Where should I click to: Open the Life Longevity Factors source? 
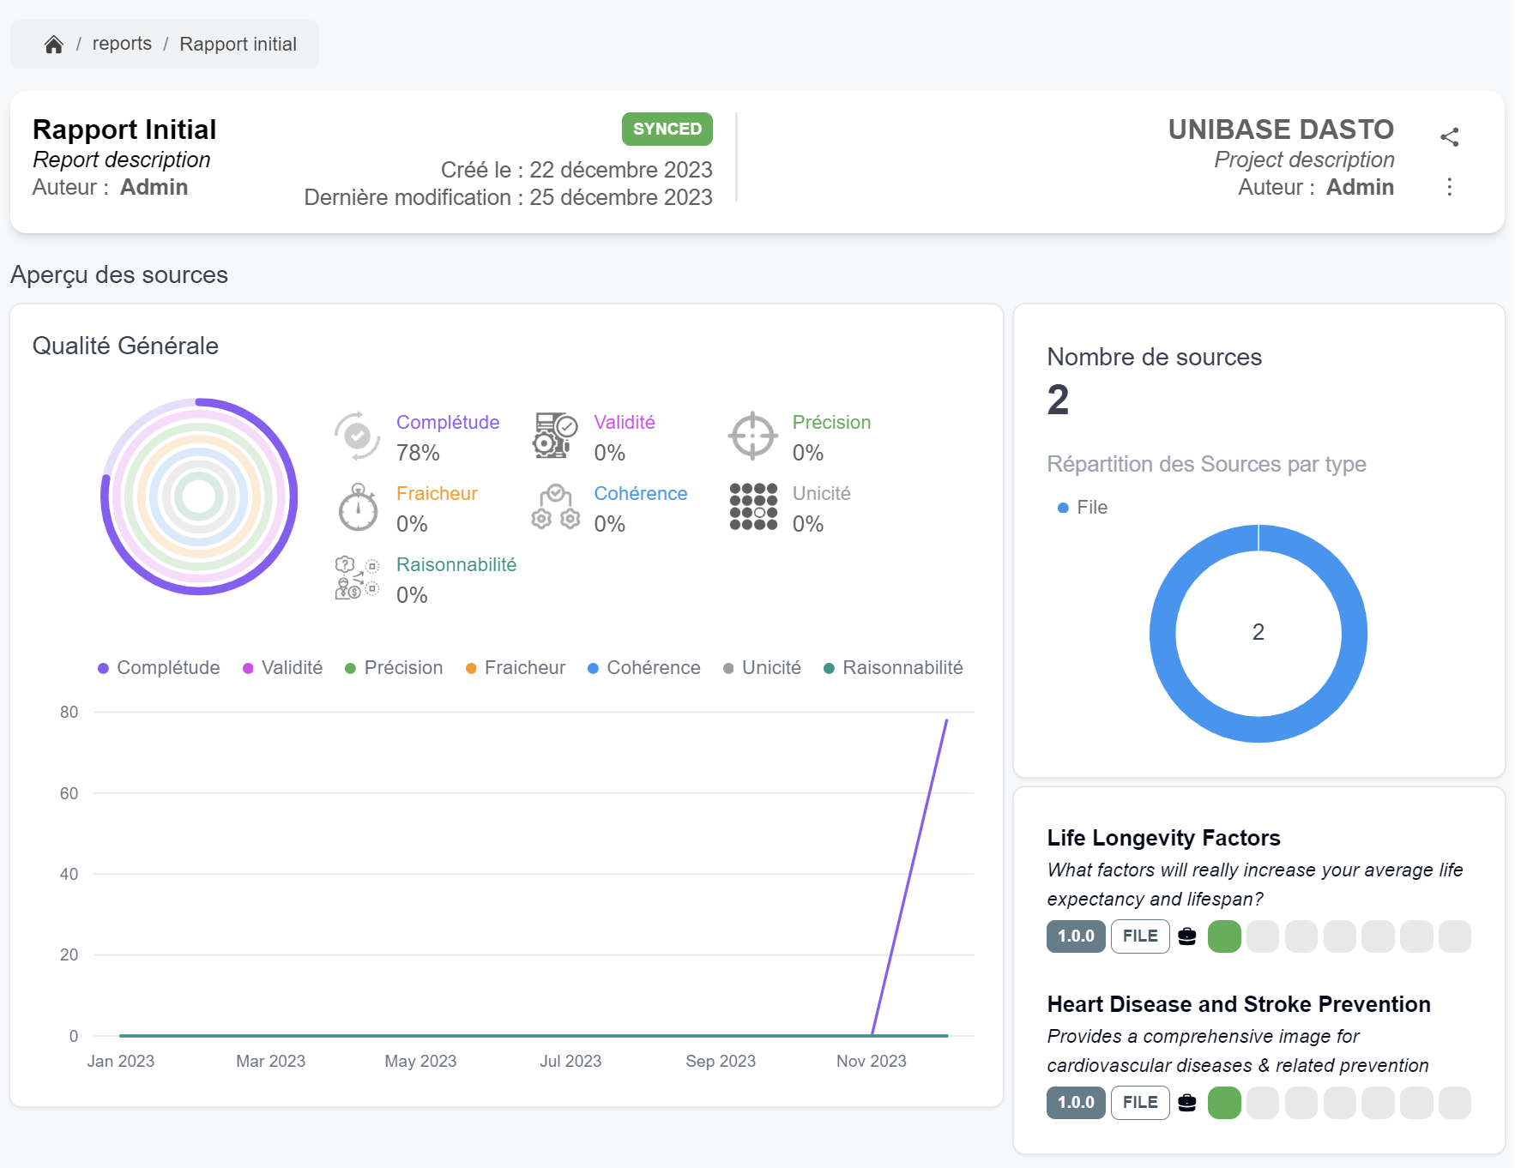pos(1163,838)
